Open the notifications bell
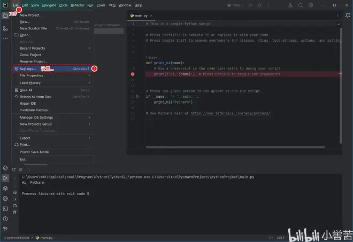Screen dimensions: 353x242 348,15
